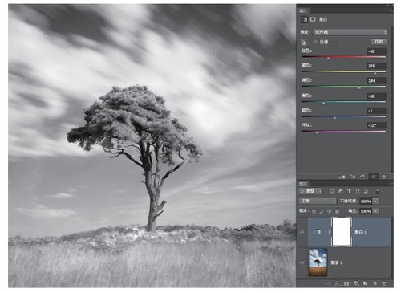This screenshot has height=293, width=401.
Task: Open the opacity 不透明度 slider arrow
Action: click(x=375, y=201)
